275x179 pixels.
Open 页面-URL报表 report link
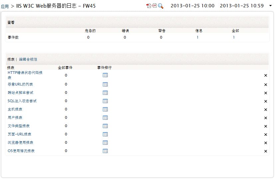pos(19,134)
